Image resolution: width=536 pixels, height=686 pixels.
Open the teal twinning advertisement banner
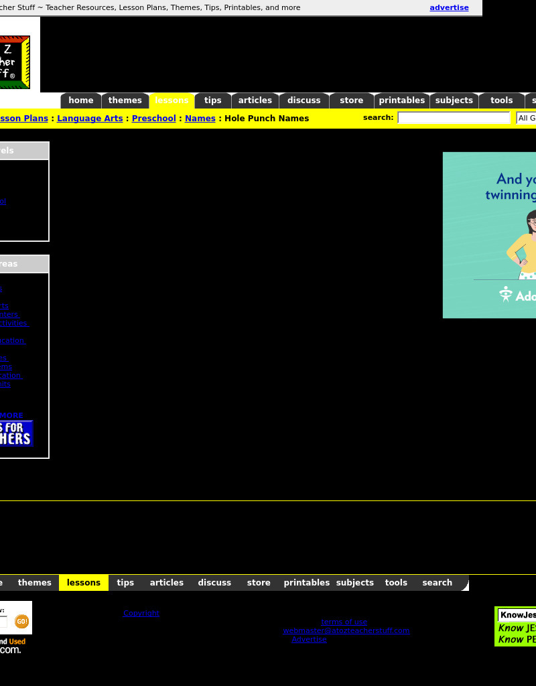489,234
